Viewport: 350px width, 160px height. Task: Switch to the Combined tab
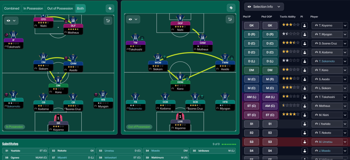point(12,8)
